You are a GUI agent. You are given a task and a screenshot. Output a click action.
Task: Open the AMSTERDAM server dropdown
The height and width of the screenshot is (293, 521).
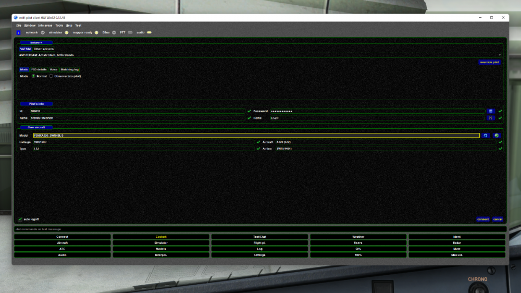tap(260, 55)
